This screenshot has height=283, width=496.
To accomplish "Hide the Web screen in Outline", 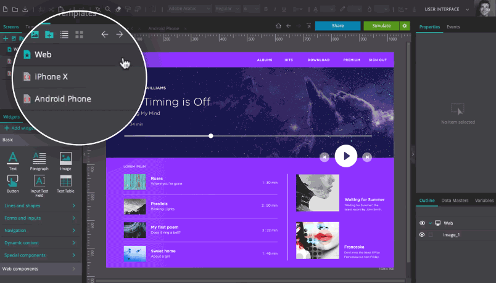I will 422,223.
